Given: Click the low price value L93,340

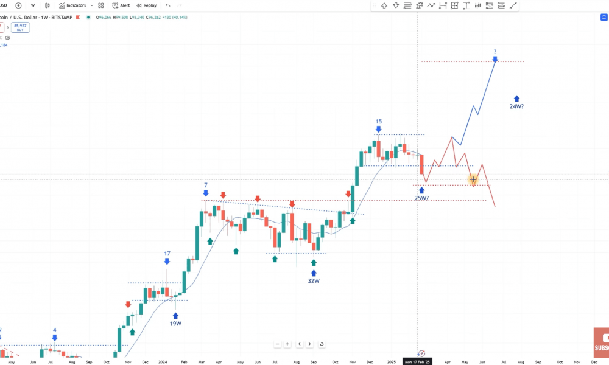Looking at the screenshot, I should point(136,18).
